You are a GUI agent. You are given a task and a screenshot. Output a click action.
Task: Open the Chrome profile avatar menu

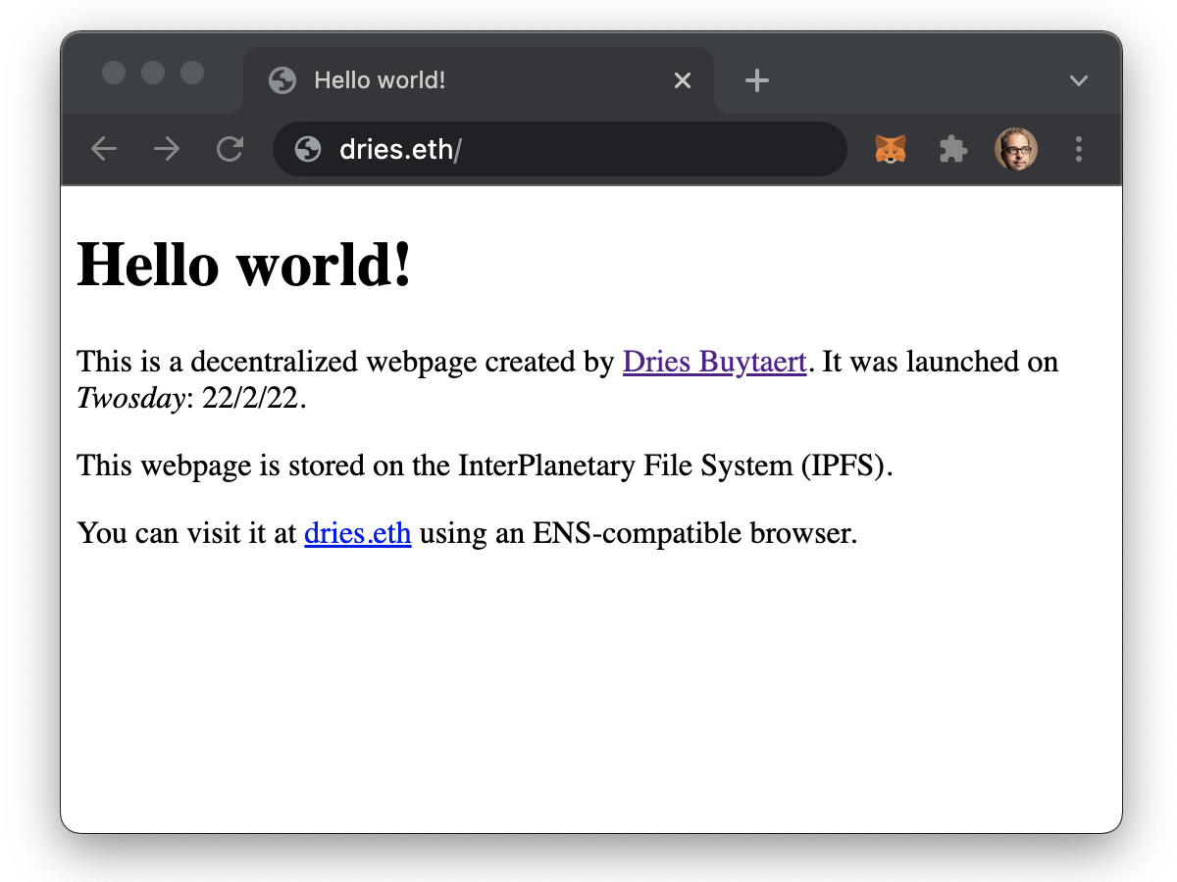click(x=1016, y=149)
